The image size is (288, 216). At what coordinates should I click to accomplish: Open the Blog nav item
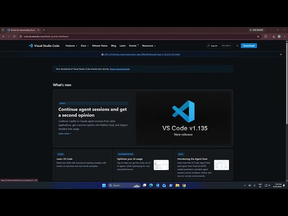113,46
